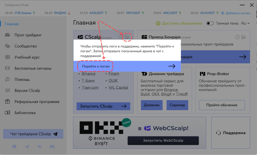This screenshot has width=257, height=155.
Task: Click the paper plane icon in Чат трейдеров
Action: (x=55, y=134)
